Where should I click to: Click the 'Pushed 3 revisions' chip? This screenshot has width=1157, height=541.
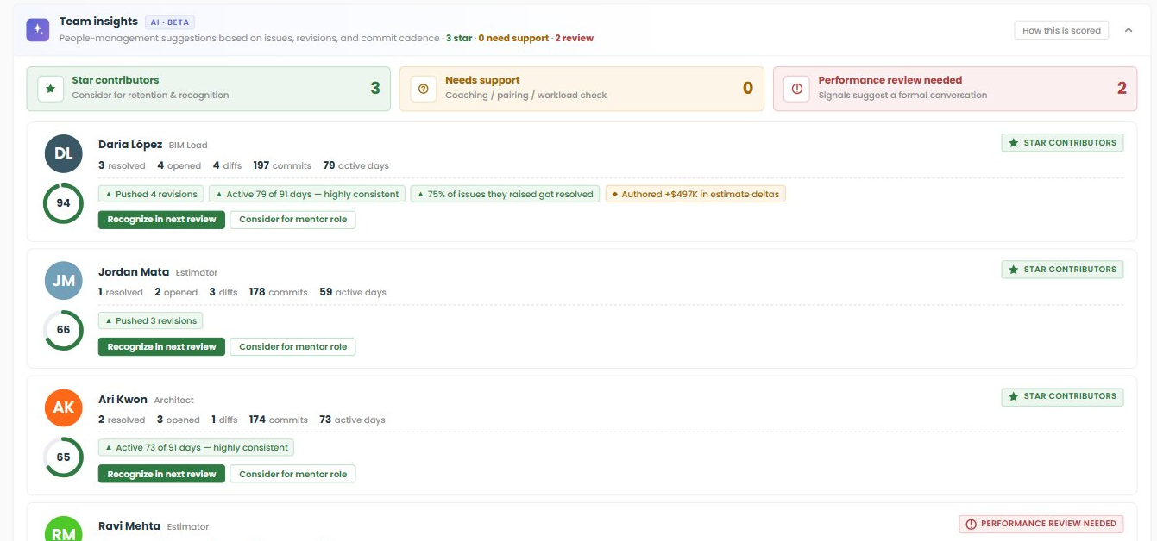tap(151, 320)
